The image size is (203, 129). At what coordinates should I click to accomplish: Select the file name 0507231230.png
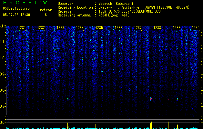16,8
